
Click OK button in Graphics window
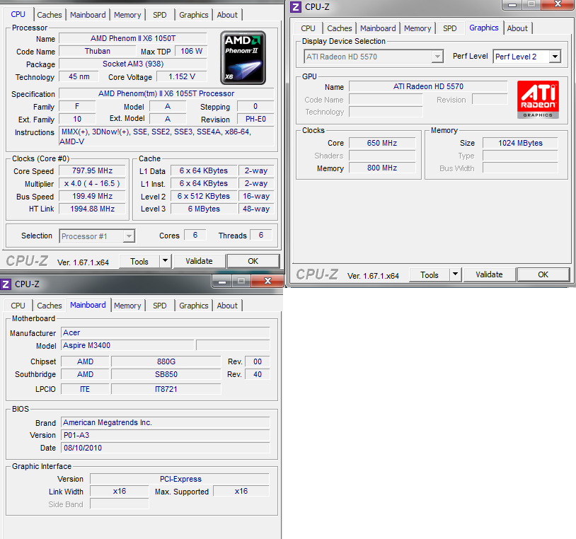tap(543, 274)
